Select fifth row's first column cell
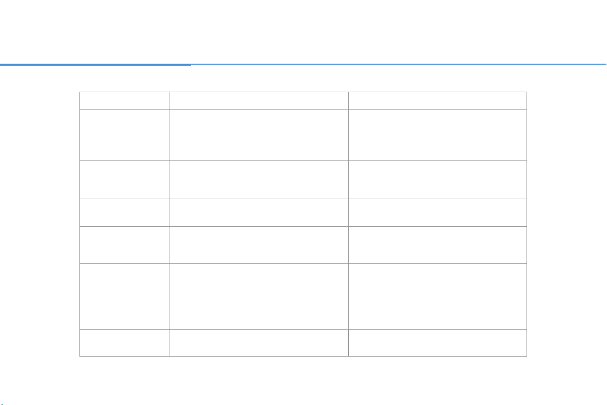 point(125,245)
